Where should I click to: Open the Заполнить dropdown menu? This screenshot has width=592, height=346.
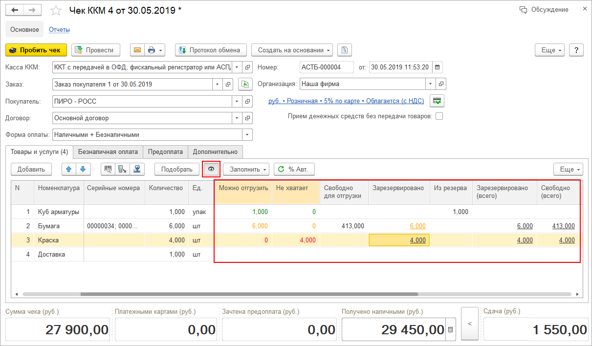[x=246, y=169]
